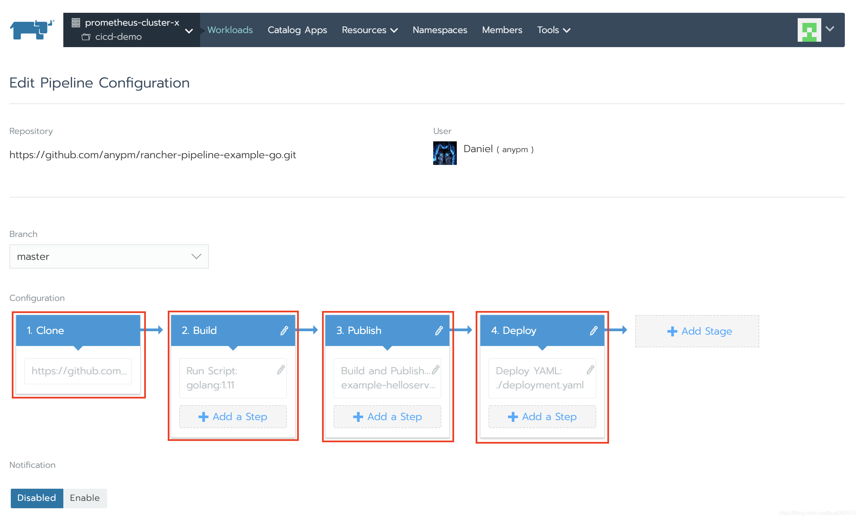The height and width of the screenshot is (519, 859).
Task: Open the Members page
Action: pos(502,30)
